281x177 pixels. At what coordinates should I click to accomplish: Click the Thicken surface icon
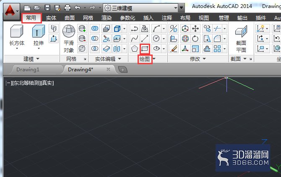click(x=107, y=49)
